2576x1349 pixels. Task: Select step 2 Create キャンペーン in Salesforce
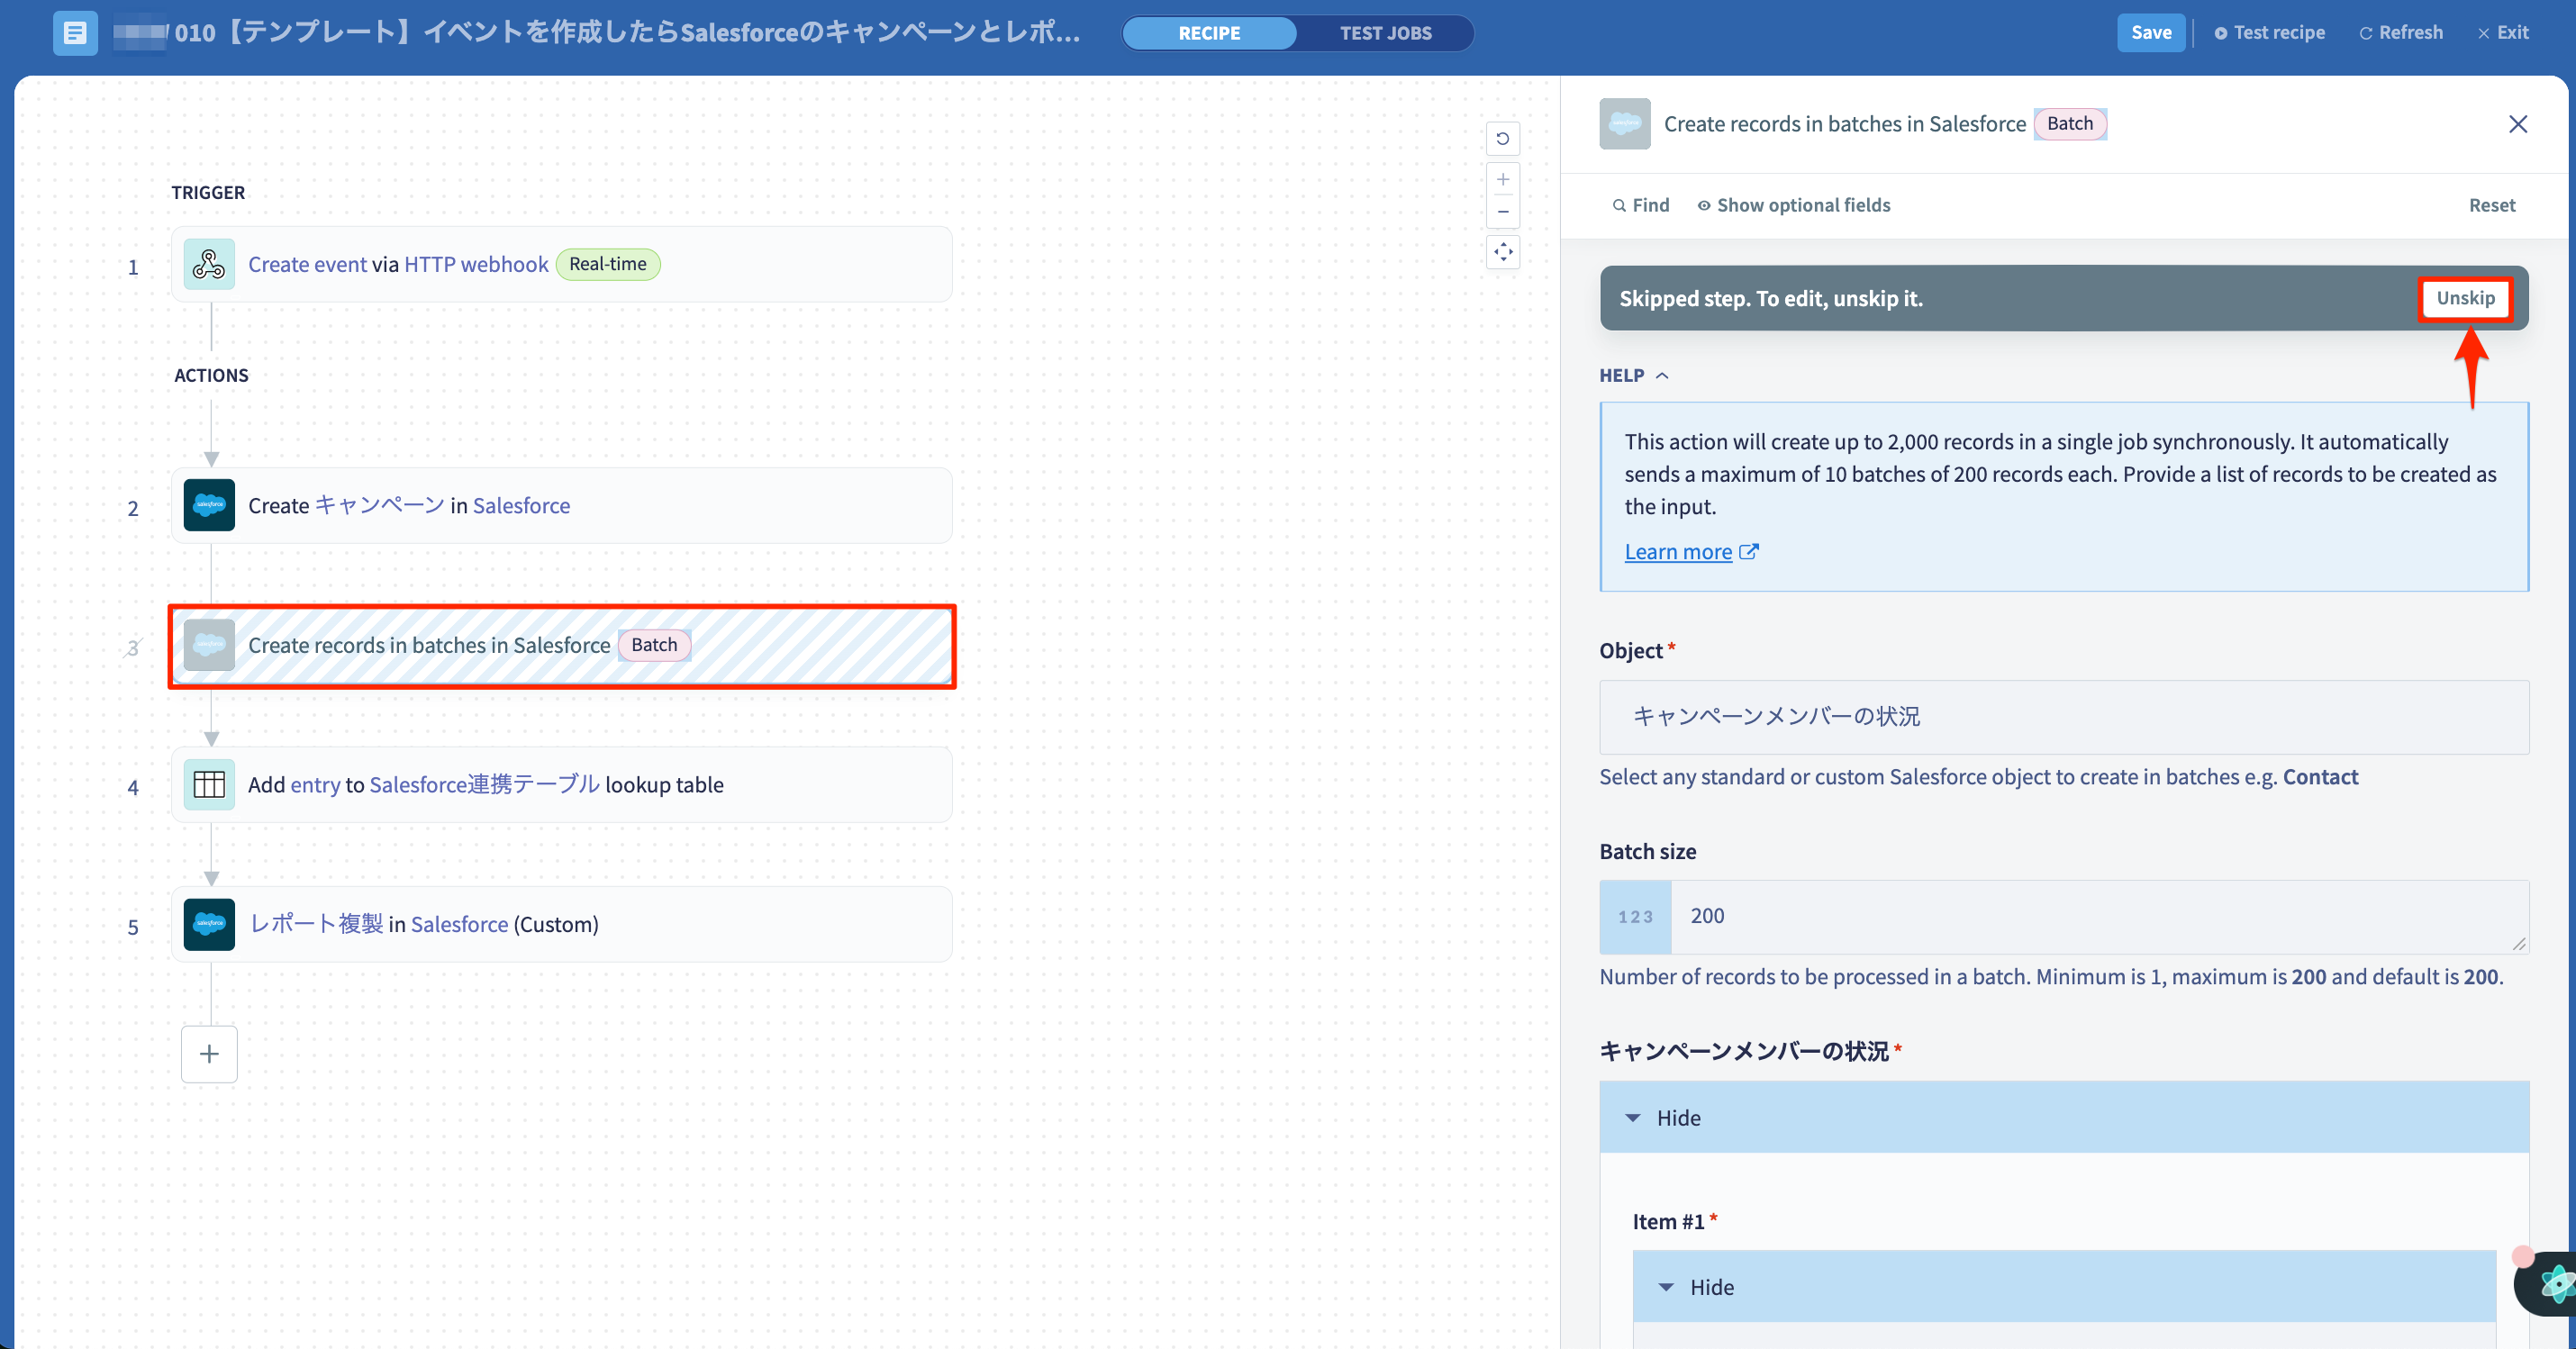pos(562,505)
